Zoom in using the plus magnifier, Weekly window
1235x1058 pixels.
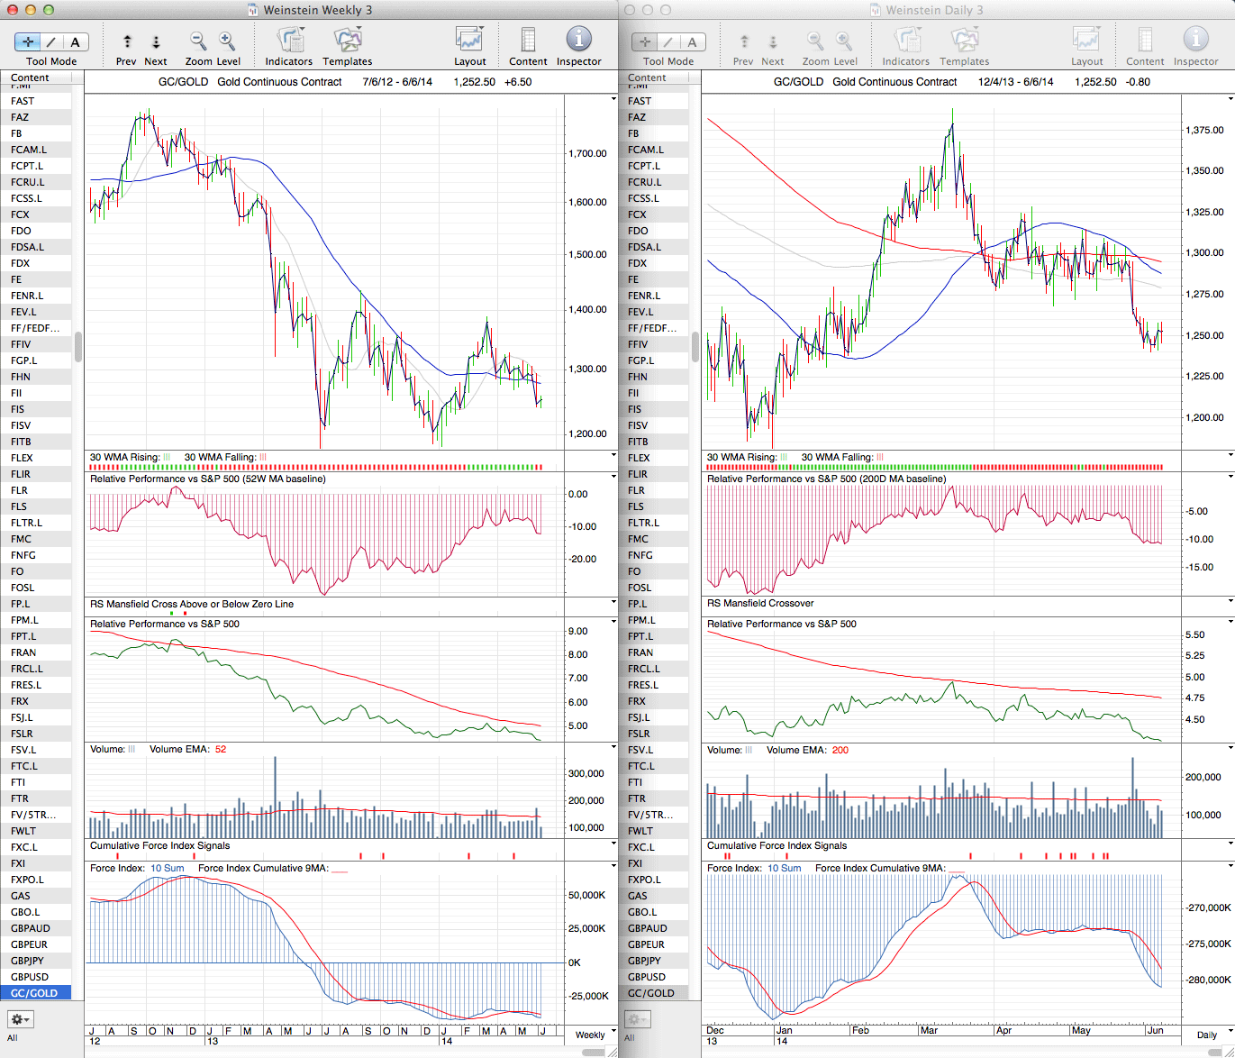(x=227, y=41)
